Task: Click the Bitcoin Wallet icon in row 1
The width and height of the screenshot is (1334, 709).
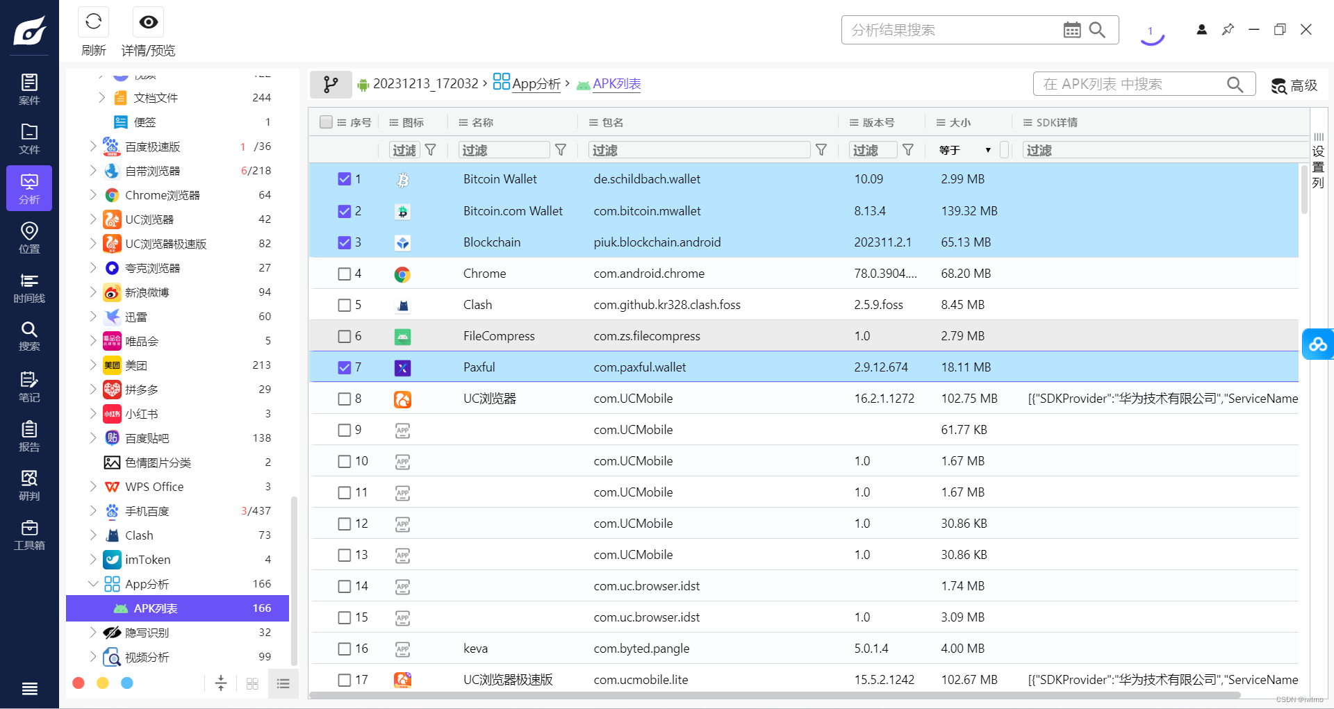Action: [402, 180]
